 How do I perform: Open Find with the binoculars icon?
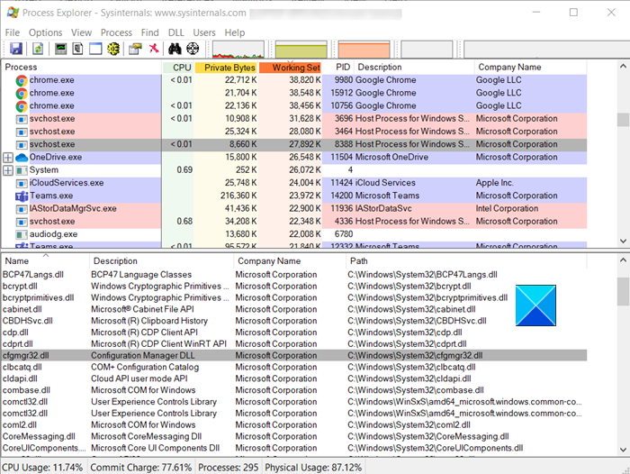[175, 49]
